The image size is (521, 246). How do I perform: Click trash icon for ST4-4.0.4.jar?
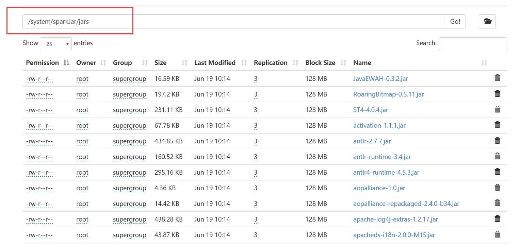tap(497, 109)
